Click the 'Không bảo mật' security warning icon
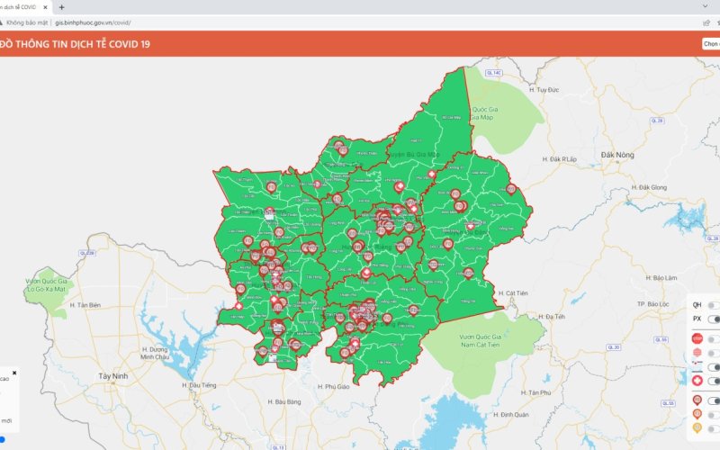The height and width of the screenshot is (450, 720). coord(11,22)
